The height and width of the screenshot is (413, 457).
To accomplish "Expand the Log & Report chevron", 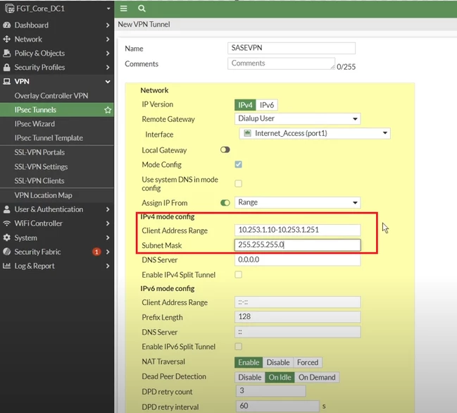I will pyautogui.click(x=108, y=266).
